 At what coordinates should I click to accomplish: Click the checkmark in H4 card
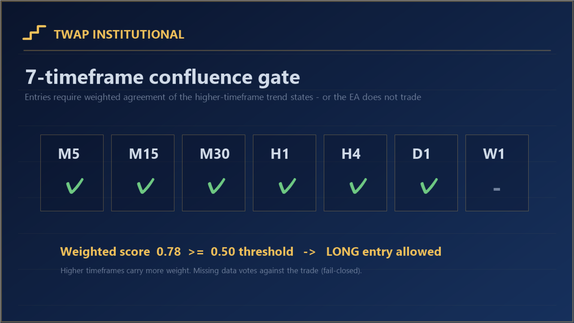(358, 186)
